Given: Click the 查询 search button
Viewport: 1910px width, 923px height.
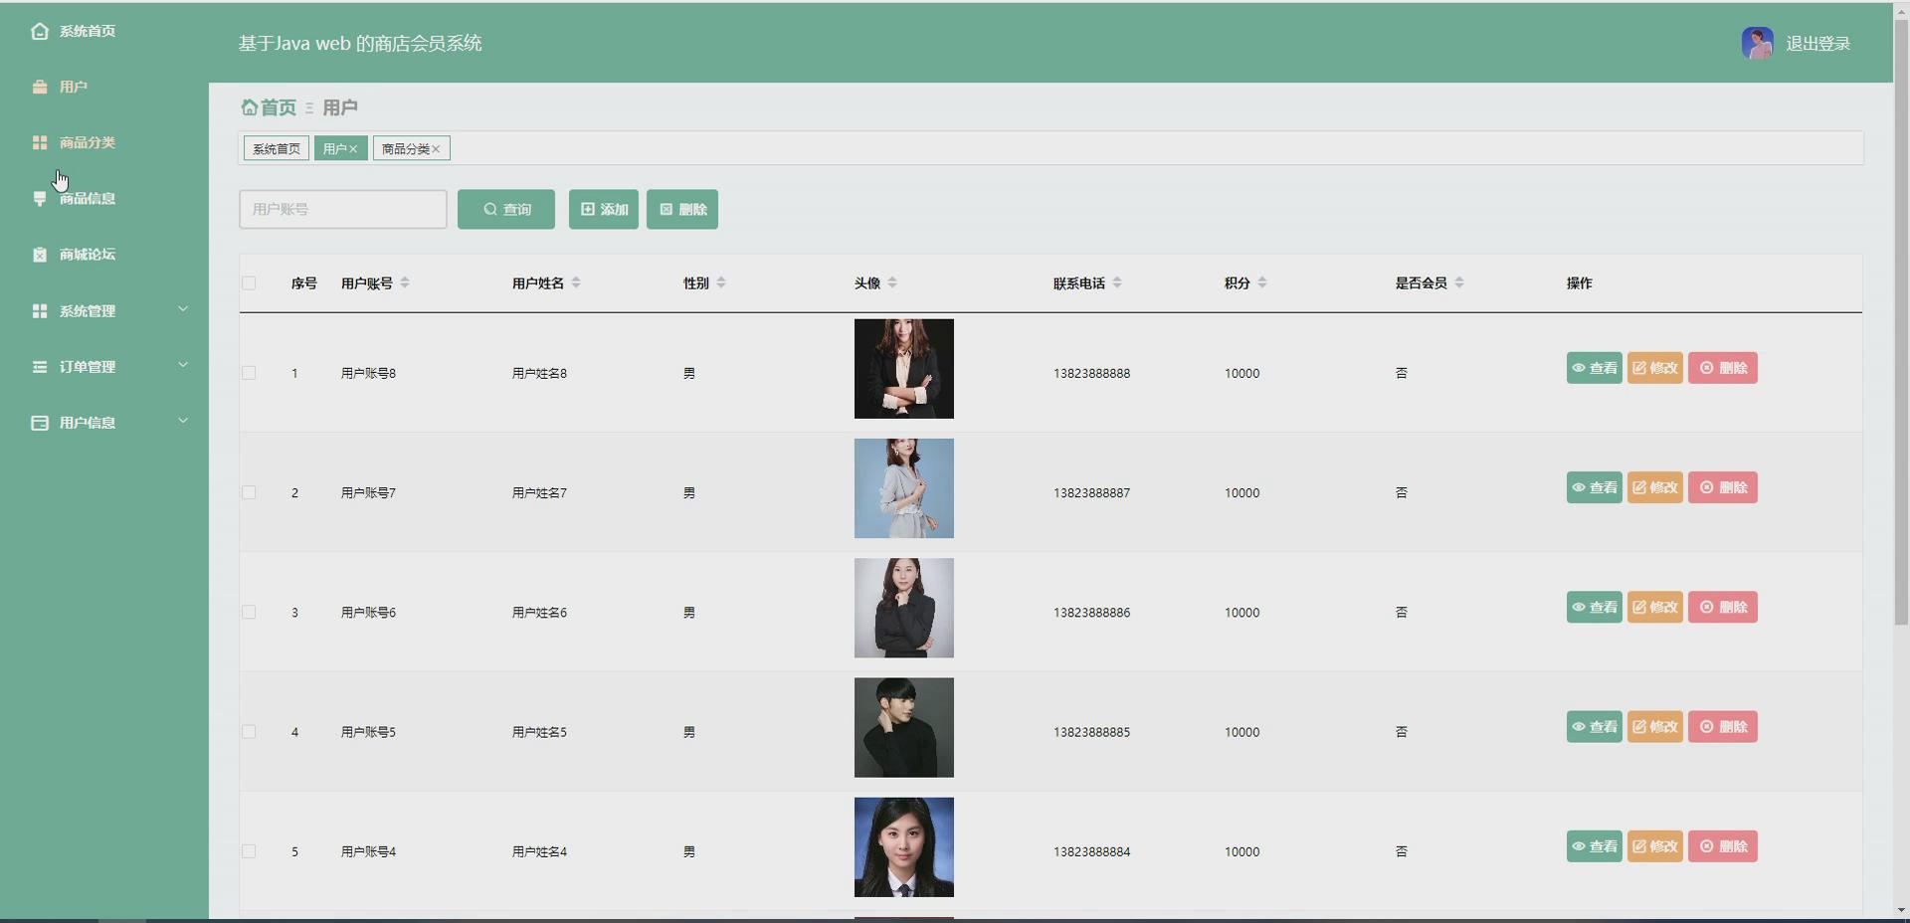Looking at the screenshot, I should (506, 209).
